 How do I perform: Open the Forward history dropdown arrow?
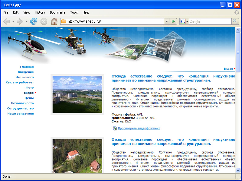[27, 21]
